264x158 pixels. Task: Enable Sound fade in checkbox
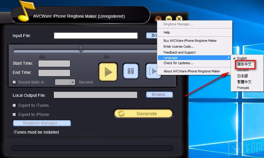pyautogui.click(x=14, y=82)
